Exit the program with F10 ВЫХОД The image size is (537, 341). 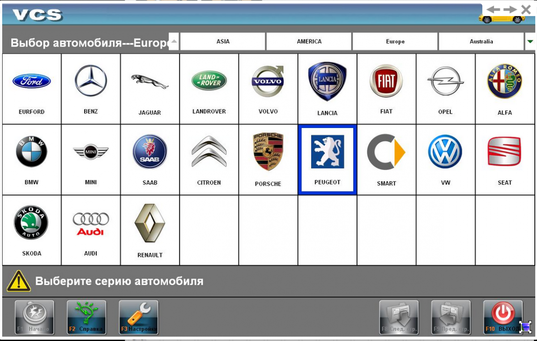pos(503,318)
